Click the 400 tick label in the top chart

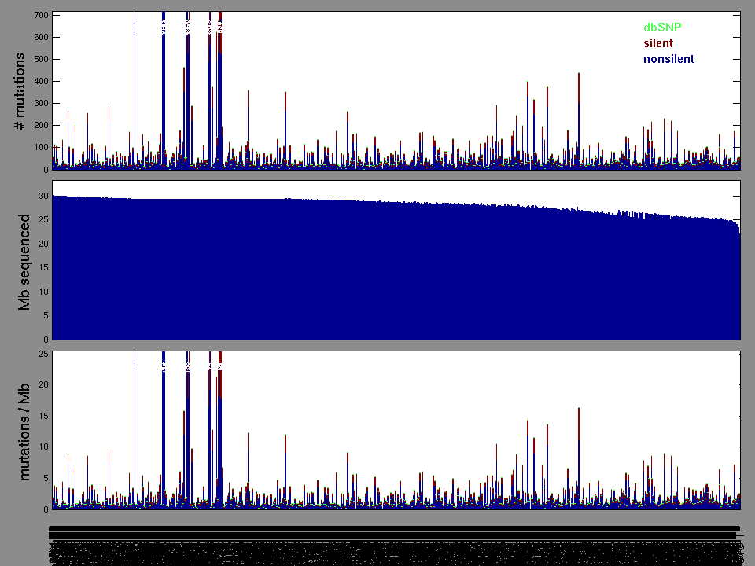(39, 81)
